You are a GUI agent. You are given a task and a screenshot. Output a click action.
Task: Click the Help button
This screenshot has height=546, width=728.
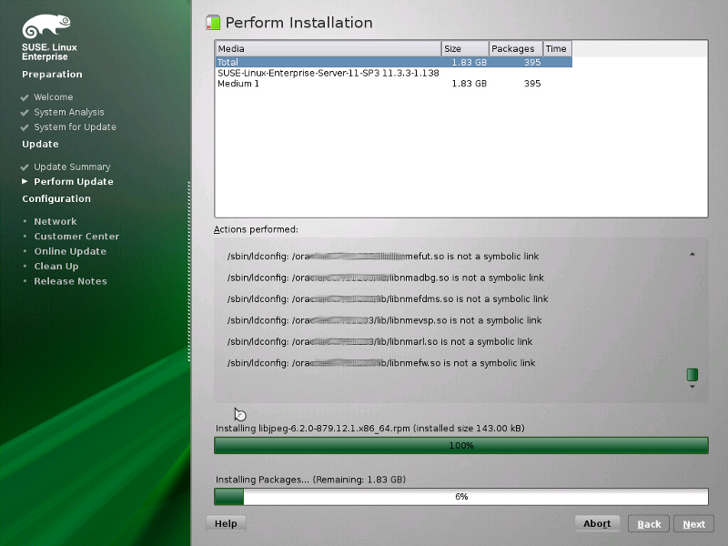pos(225,523)
